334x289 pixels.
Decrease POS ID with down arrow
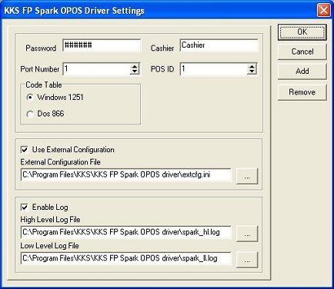coord(252,71)
